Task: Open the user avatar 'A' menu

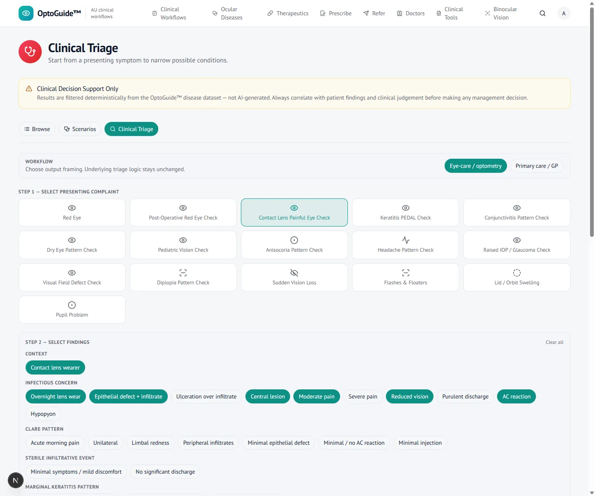Action: (x=564, y=13)
